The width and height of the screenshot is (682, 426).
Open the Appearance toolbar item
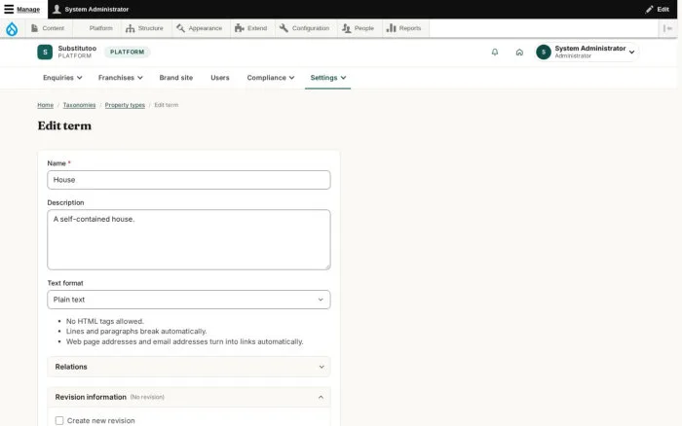point(199,28)
